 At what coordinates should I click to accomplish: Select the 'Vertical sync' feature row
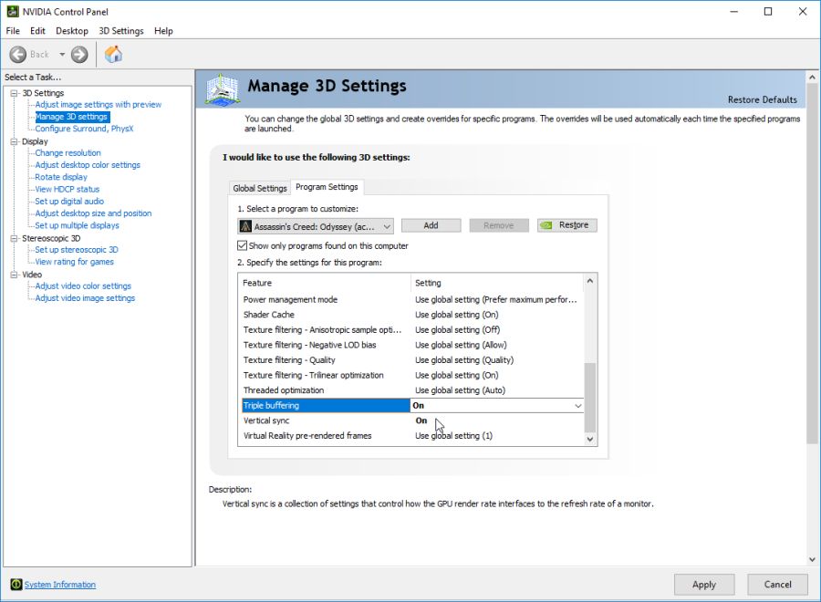click(411, 420)
